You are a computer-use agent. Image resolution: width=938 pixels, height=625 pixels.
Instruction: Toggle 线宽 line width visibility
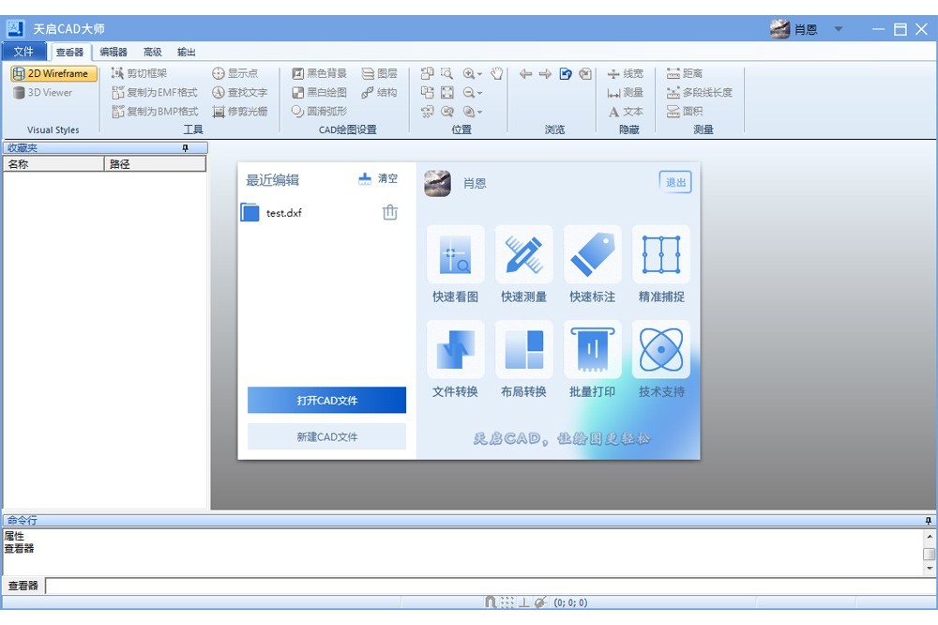click(625, 73)
